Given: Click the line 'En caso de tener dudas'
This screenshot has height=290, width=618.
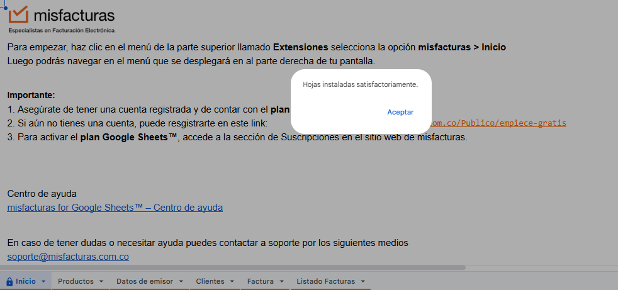Looking at the screenshot, I should (208, 243).
